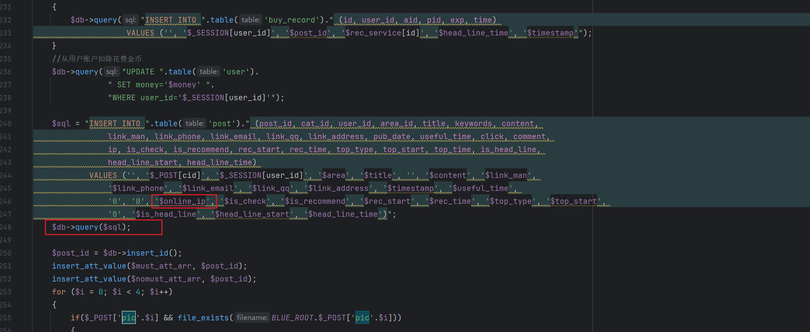
Task: Click the $link_phone variable
Action: pos(138,188)
